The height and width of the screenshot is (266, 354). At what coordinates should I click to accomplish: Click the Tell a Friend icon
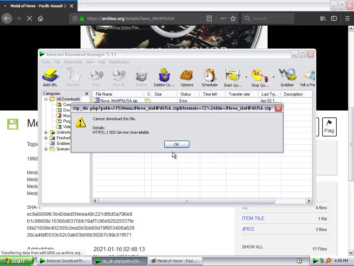click(307, 77)
